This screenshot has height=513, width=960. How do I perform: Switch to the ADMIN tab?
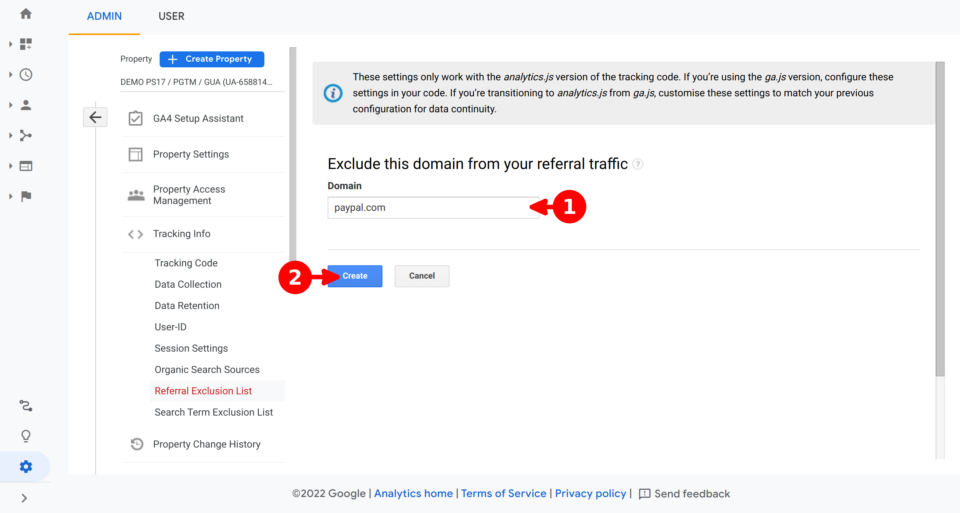pos(104,16)
